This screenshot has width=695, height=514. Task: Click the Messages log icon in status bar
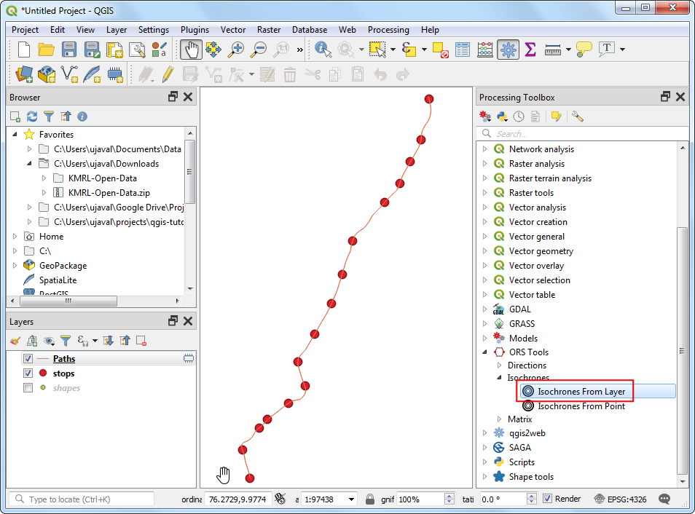[664, 499]
